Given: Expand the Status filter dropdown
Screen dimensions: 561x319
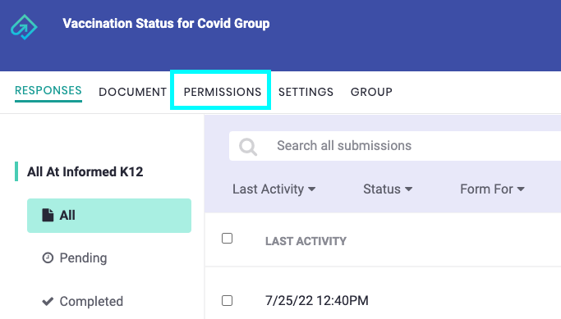Looking at the screenshot, I should [x=388, y=189].
